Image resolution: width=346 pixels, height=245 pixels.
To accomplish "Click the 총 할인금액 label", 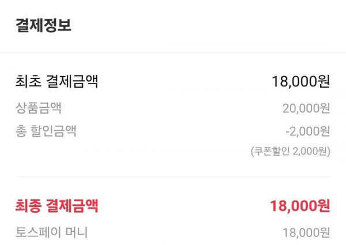I will 46,131.
